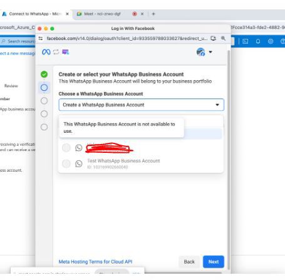The width and height of the screenshot is (285, 280).
Task: Close the Connect to WhatsApp tab
Action: [67, 14]
